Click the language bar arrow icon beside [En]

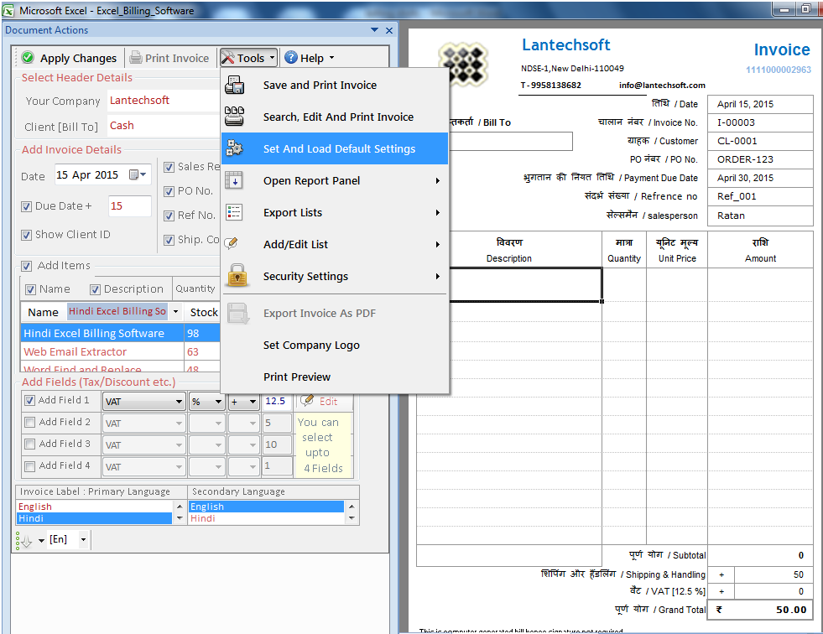pyautogui.click(x=25, y=540)
